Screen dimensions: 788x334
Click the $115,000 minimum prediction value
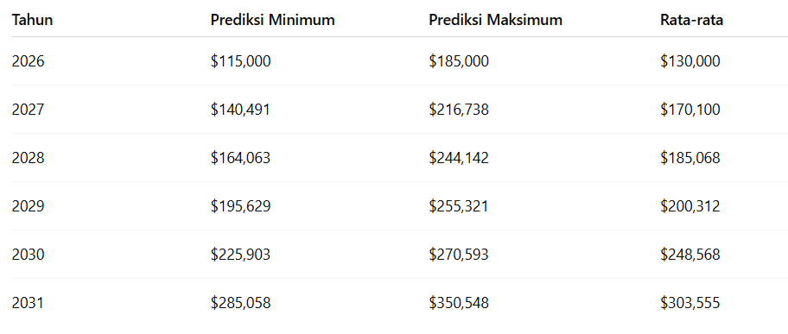(241, 61)
